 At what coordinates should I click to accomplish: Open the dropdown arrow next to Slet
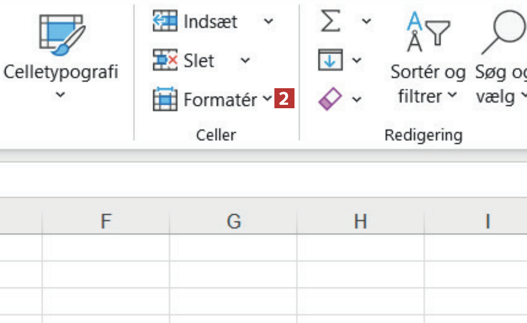point(245,61)
